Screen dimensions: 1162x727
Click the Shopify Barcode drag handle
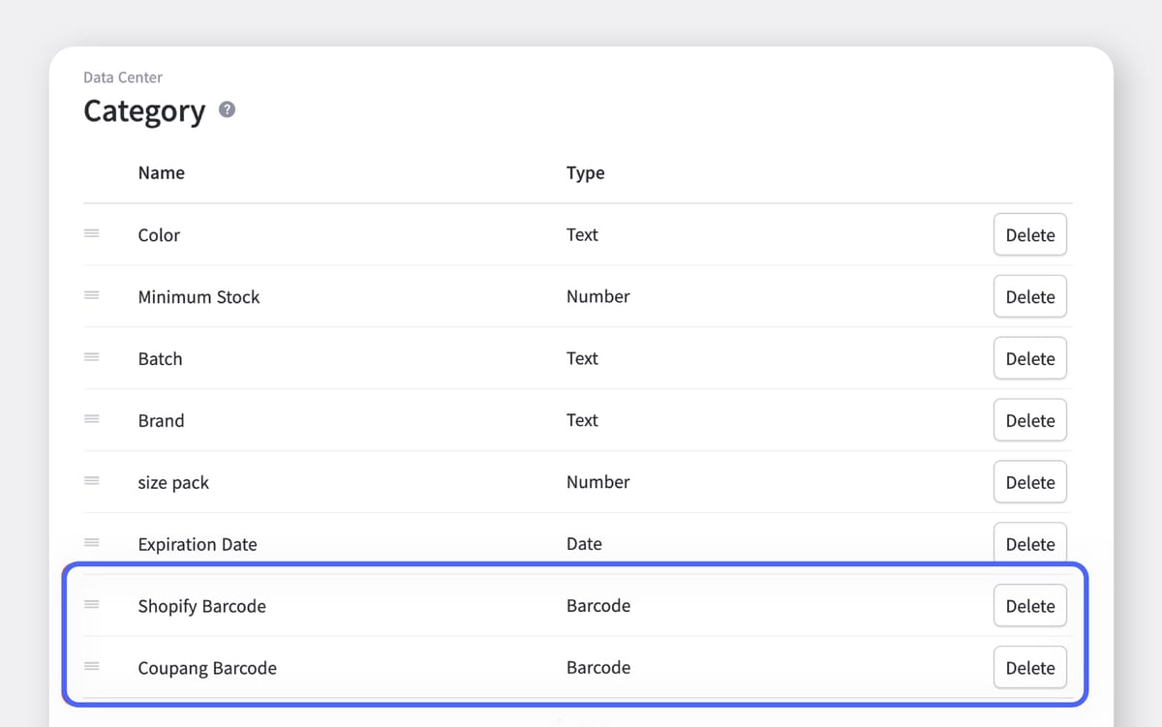click(x=92, y=605)
